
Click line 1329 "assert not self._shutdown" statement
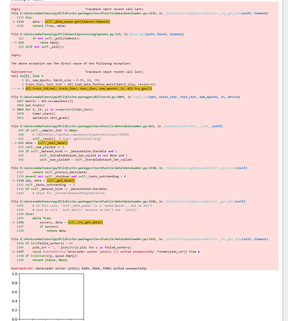click(75, 177)
